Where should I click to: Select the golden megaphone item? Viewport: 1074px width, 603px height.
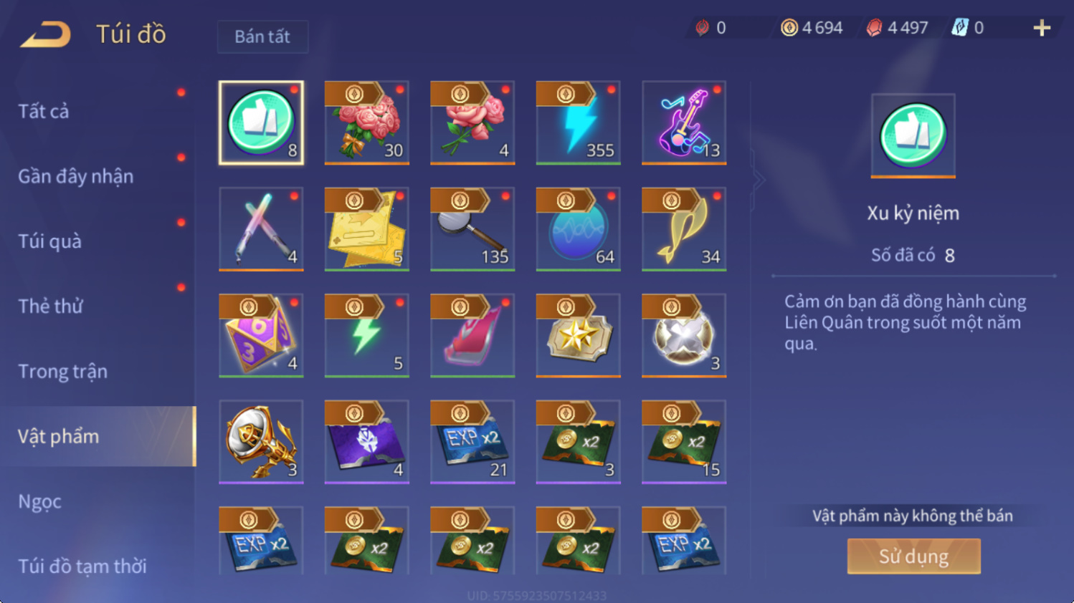click(x=261, y=442)
